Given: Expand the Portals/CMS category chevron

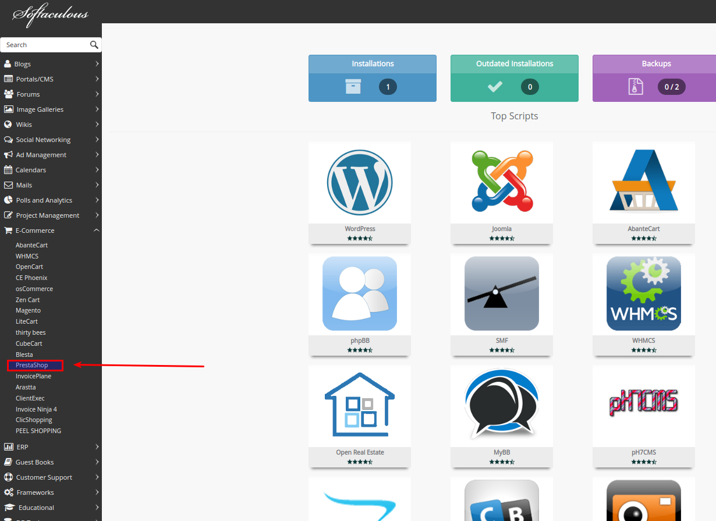Looking at the screenshot, I should click(x=97, y=79).
